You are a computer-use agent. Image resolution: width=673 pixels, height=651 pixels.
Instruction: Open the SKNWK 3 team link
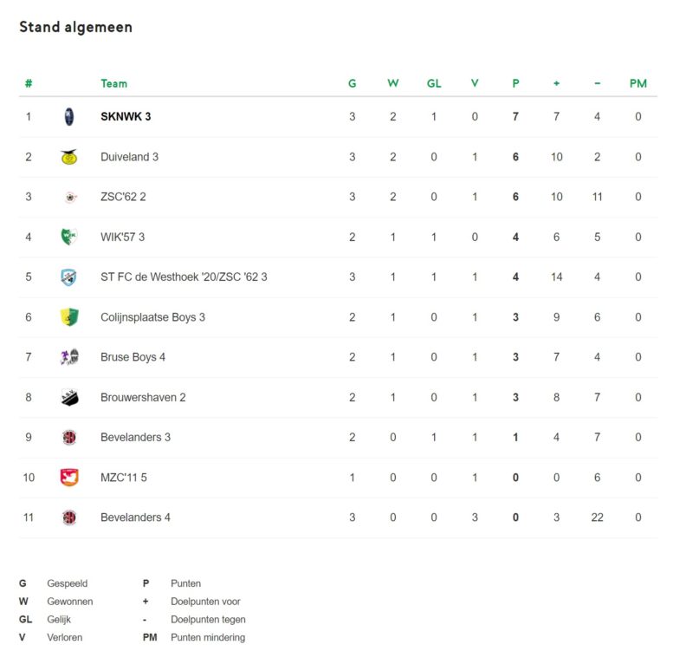[126, 117]
